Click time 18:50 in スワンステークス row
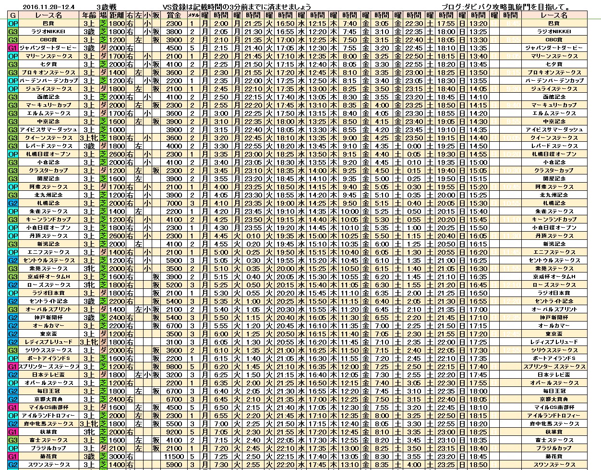 (x=478, y=465)
